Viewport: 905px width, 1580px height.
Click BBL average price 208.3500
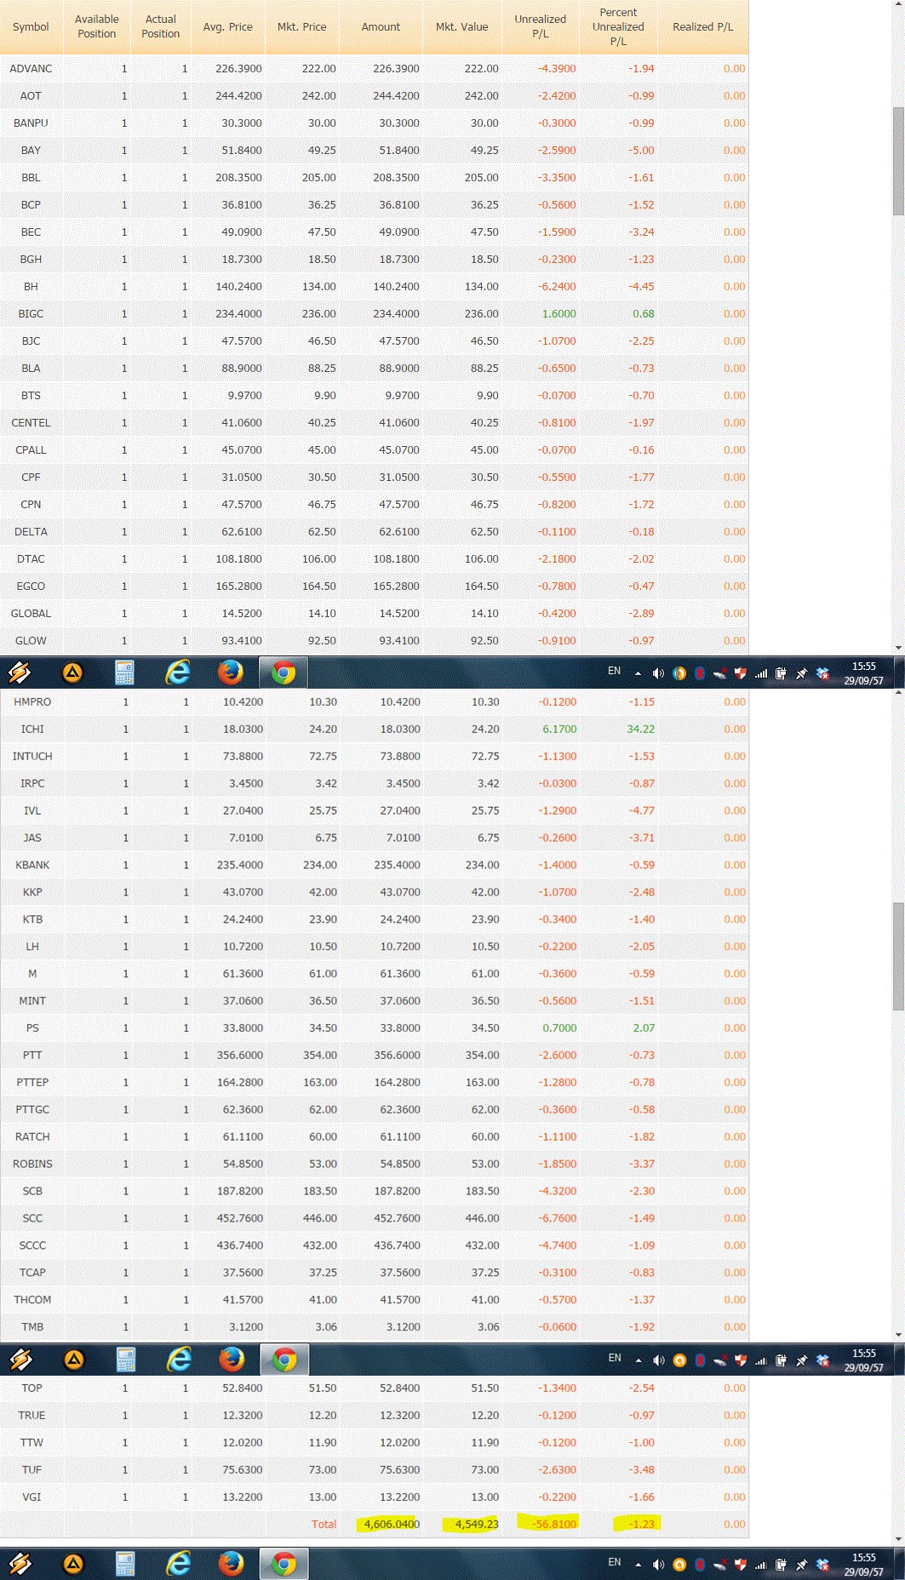click(x=238, y=177)
